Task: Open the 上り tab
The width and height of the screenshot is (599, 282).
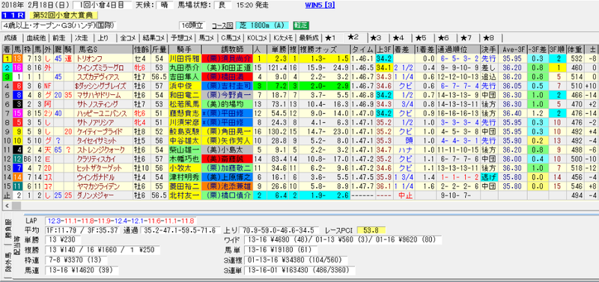Action: point(103,38)
